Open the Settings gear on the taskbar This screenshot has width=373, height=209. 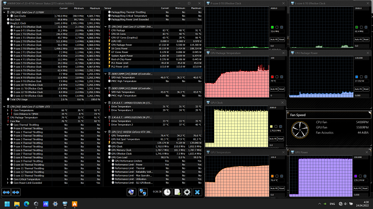pos(55,204)
